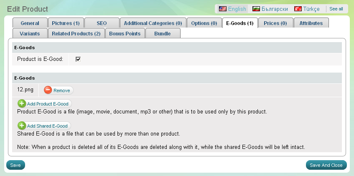This screenshot has width=354, height=176.
Task: Select the Bonus Points tab
Action: (125, 33)
